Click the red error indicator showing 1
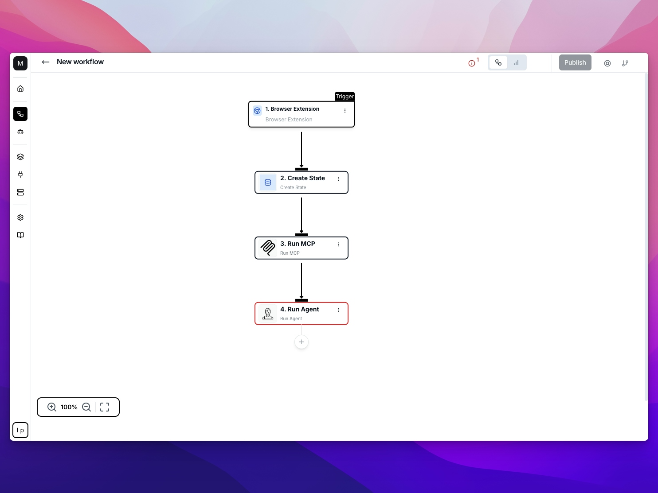 [x=473, y=62]
